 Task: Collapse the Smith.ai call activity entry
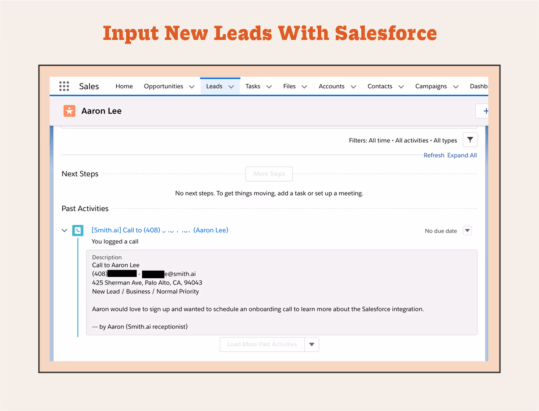[64, 230]
